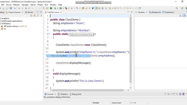The height and width of the screenshot is (105, 187).
Task: Click the Terminate red square icon
Action: point(26,8)
